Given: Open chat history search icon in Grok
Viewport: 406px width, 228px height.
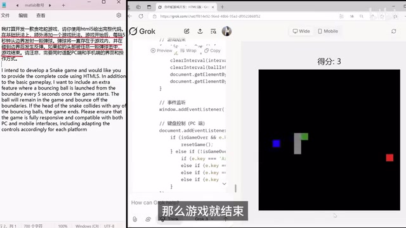Looking at the screenshot, I should pos(213,31).
